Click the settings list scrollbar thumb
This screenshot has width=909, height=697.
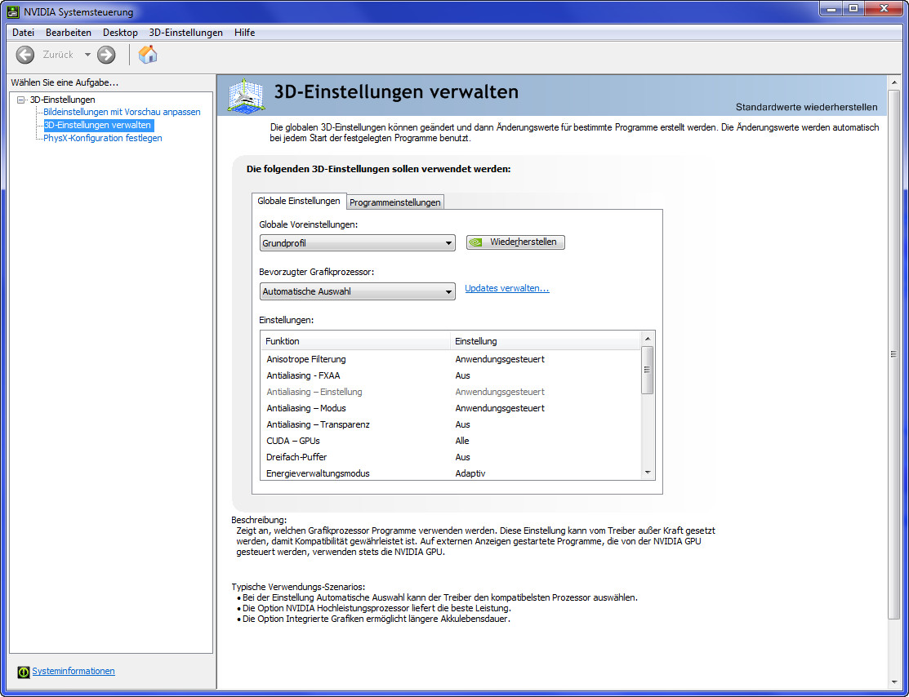point(648,371)
